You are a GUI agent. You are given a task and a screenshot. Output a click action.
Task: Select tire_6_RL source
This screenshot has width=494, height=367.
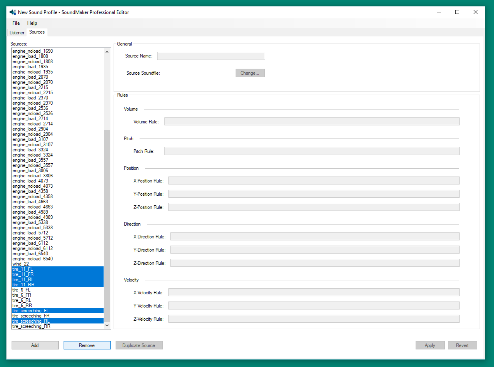[x=58, y=300]
